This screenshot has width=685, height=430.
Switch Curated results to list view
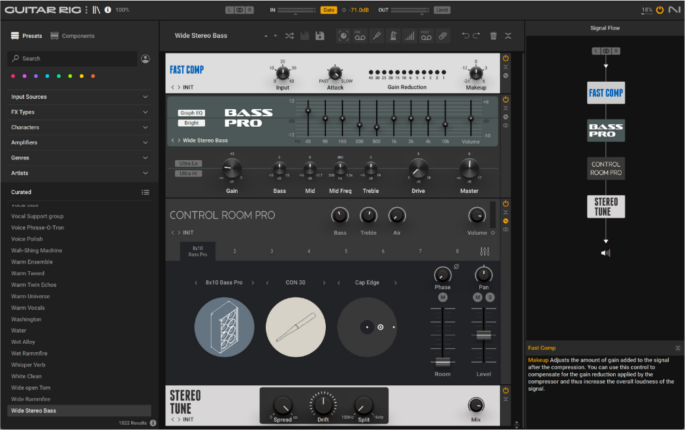coord(146,192)
